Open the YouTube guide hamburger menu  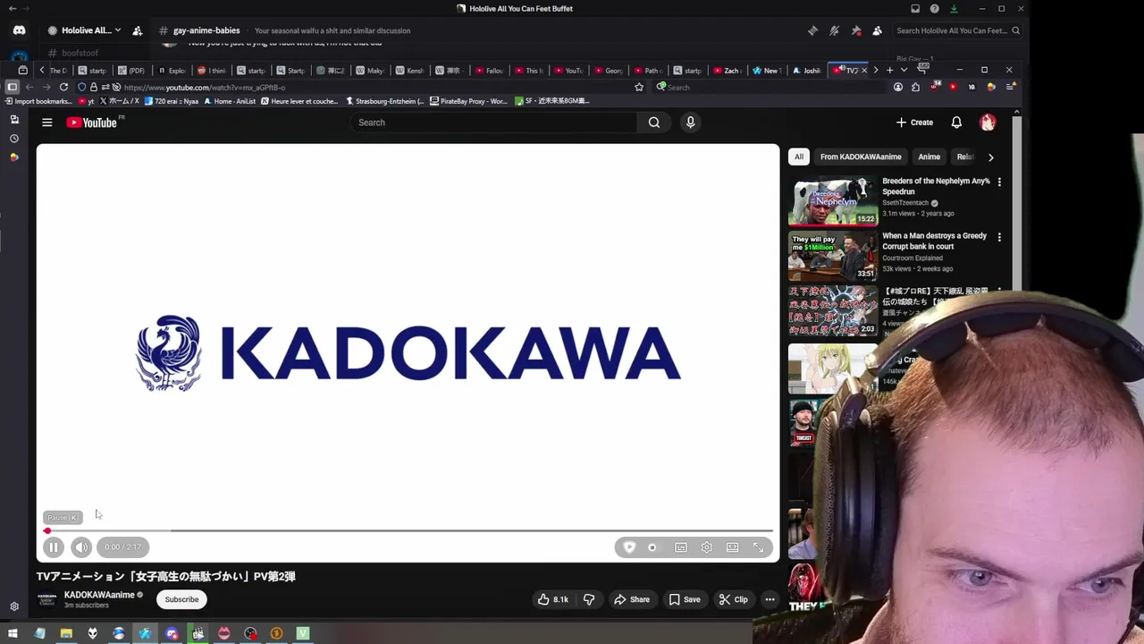(47, 123)
